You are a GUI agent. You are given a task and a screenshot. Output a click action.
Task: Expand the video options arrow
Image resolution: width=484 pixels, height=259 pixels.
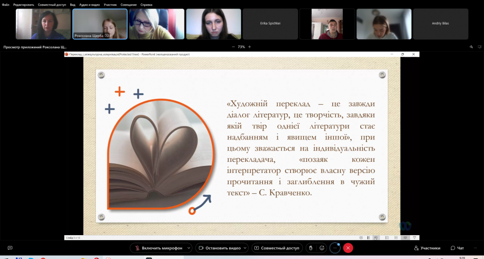point(246,248)
